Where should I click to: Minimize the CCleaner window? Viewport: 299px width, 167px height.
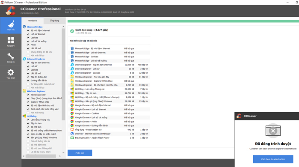(x=287, y=2)
